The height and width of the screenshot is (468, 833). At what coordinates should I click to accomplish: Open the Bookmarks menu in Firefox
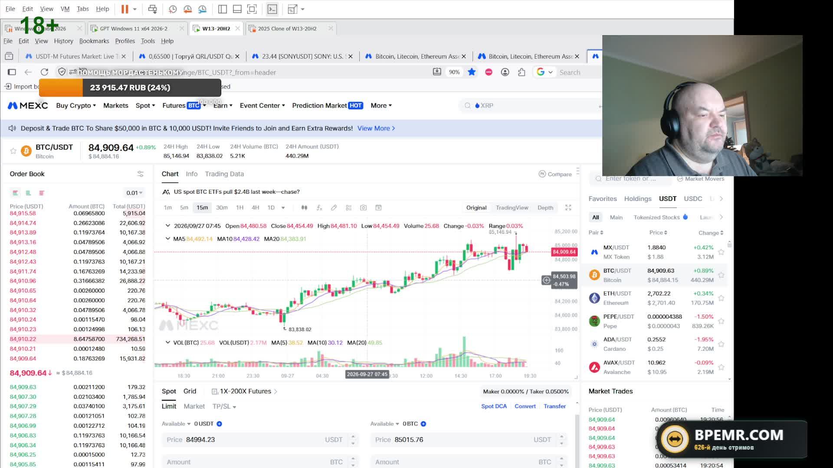tap(94, 41)
